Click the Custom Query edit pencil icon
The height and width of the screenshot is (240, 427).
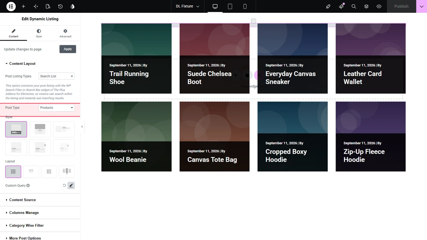click(71, 186)
